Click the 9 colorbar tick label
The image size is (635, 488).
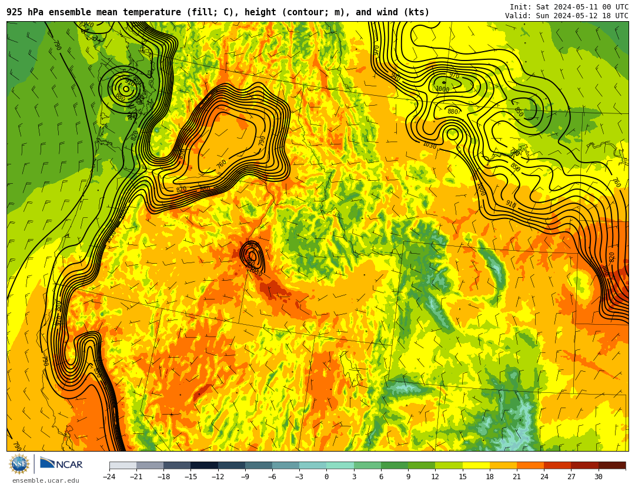(x=408, y=477)
